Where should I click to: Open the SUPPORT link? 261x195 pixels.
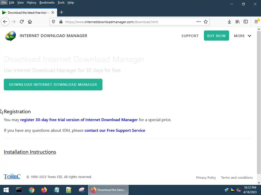(x=190, y=36)
